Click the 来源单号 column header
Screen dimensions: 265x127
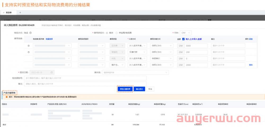click(x=34, y=104)
